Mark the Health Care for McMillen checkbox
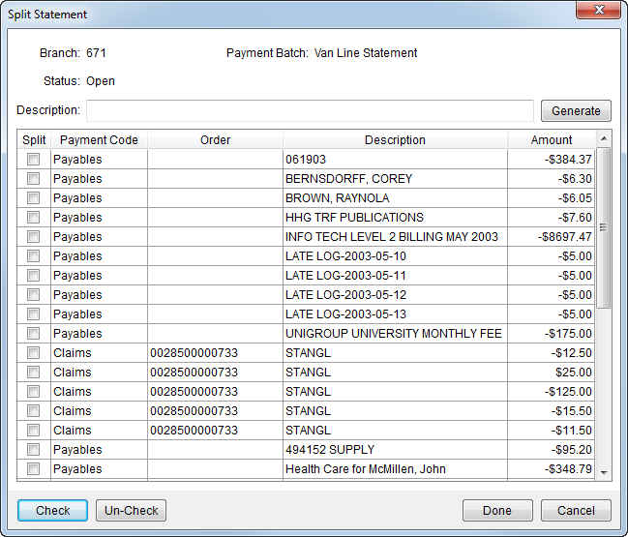 coord(34,469)
